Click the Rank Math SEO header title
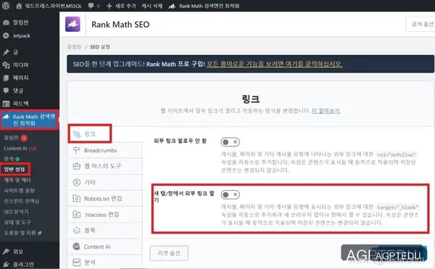The width and height of the screenshot is (435, 269). 120,25
